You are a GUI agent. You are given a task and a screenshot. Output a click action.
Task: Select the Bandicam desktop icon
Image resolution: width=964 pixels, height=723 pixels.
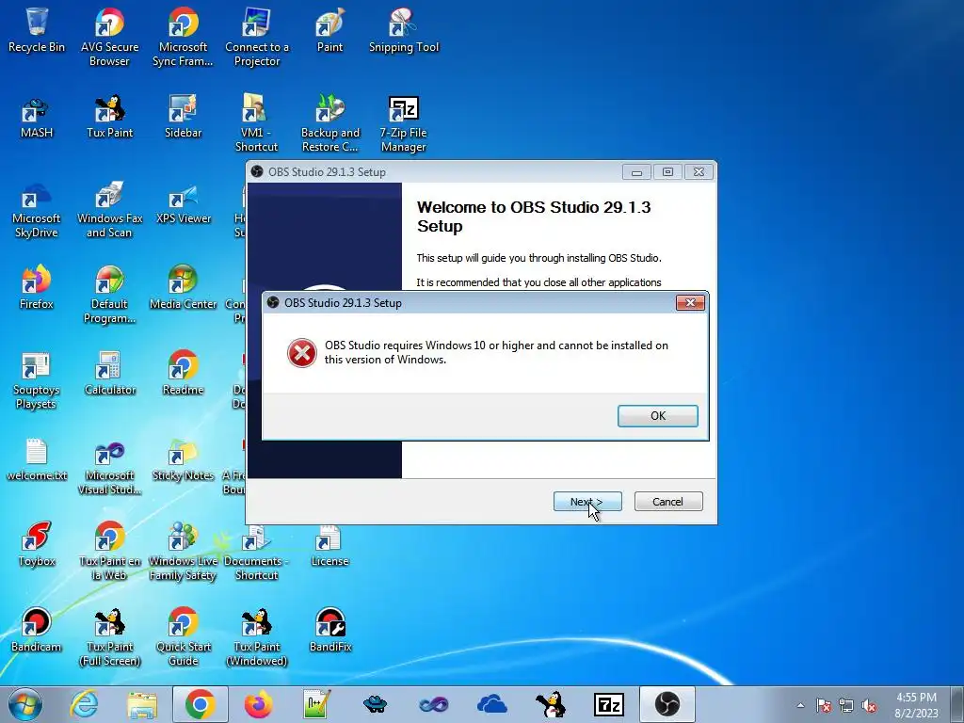click(x=37, y=630)
